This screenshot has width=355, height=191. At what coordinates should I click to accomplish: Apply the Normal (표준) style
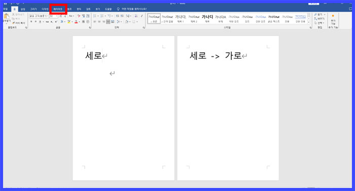(x=154, y=19)
